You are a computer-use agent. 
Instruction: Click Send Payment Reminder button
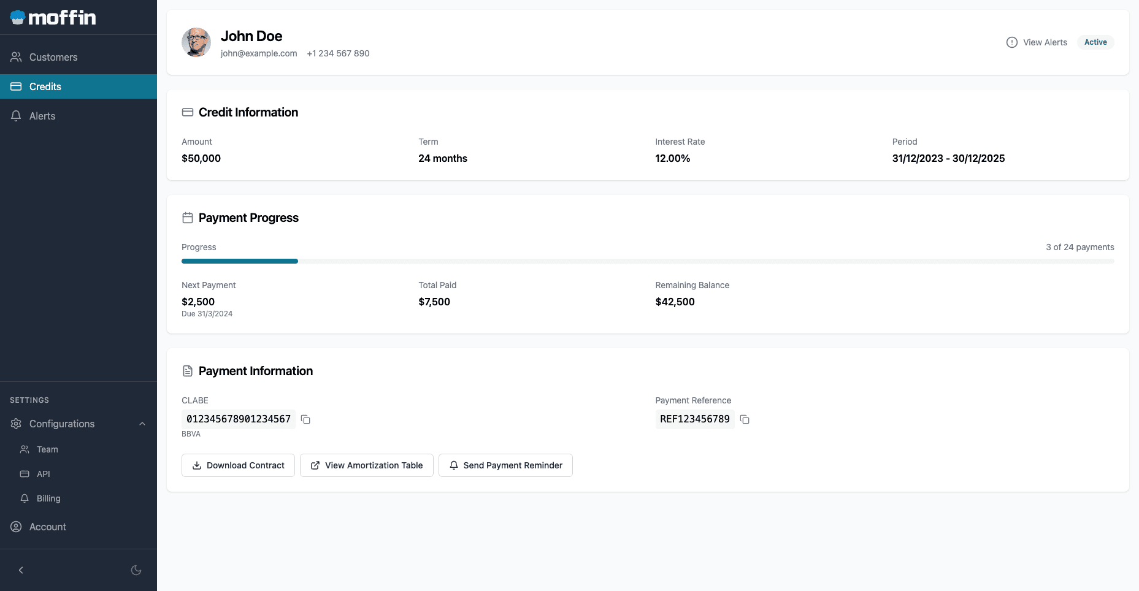click(505, 465)
